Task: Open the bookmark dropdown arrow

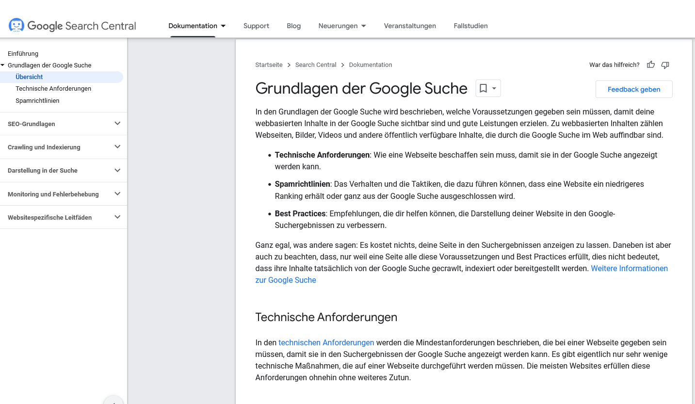Action: 494,88
